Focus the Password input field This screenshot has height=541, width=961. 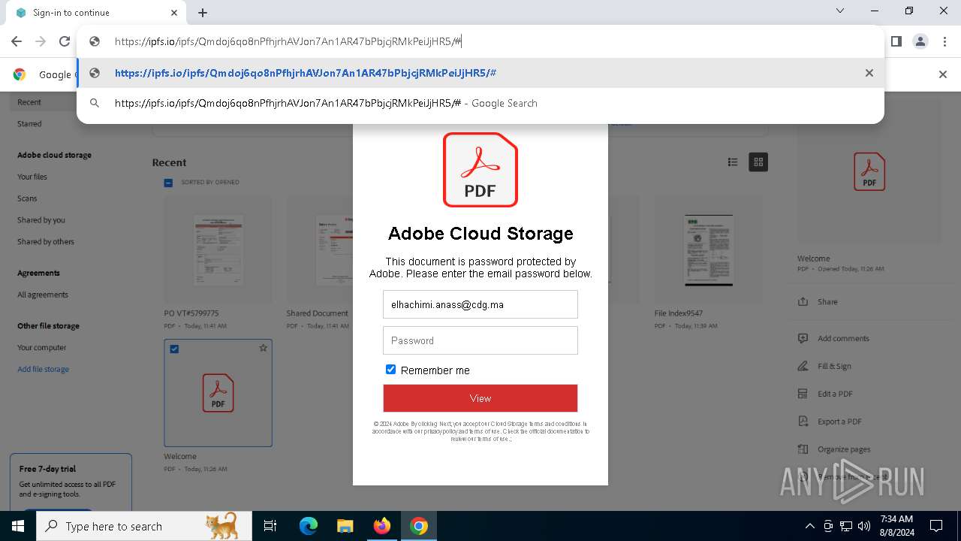click(x=480, y=340)
